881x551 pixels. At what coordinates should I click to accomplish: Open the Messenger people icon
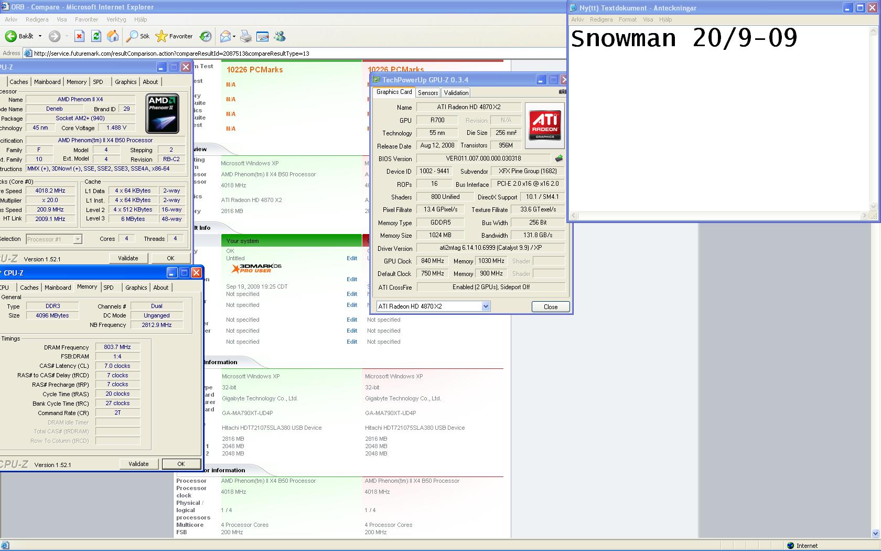[x=280, y=36]
